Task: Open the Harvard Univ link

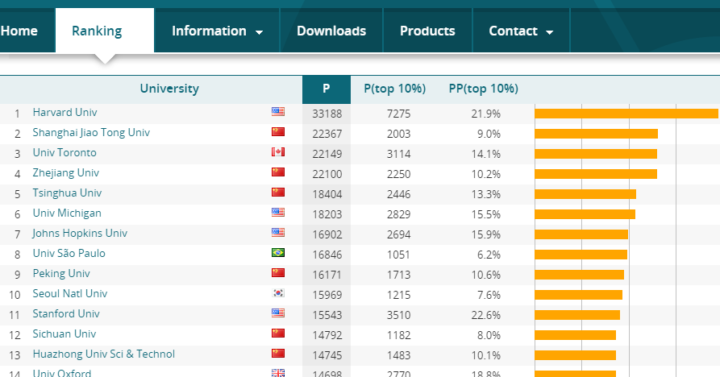Action: click(65, 112)
